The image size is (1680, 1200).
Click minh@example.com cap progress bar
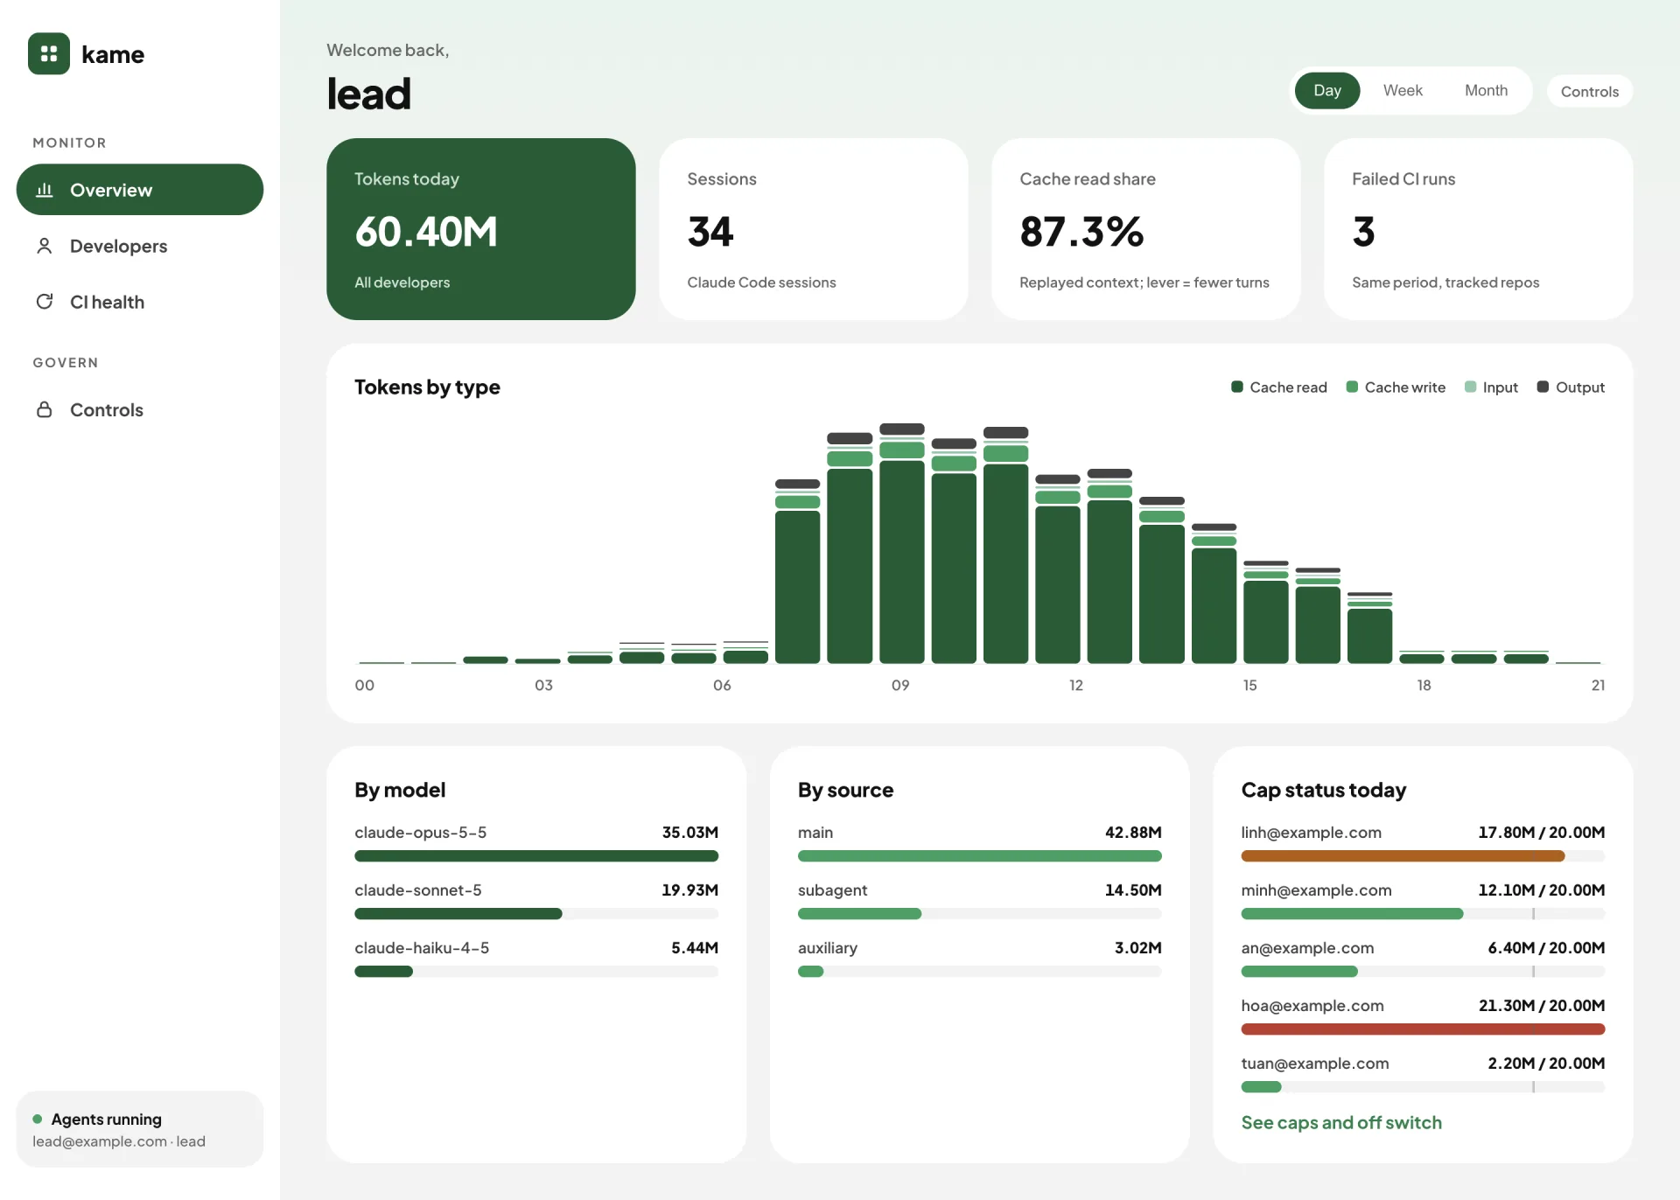click(1423, 914)
